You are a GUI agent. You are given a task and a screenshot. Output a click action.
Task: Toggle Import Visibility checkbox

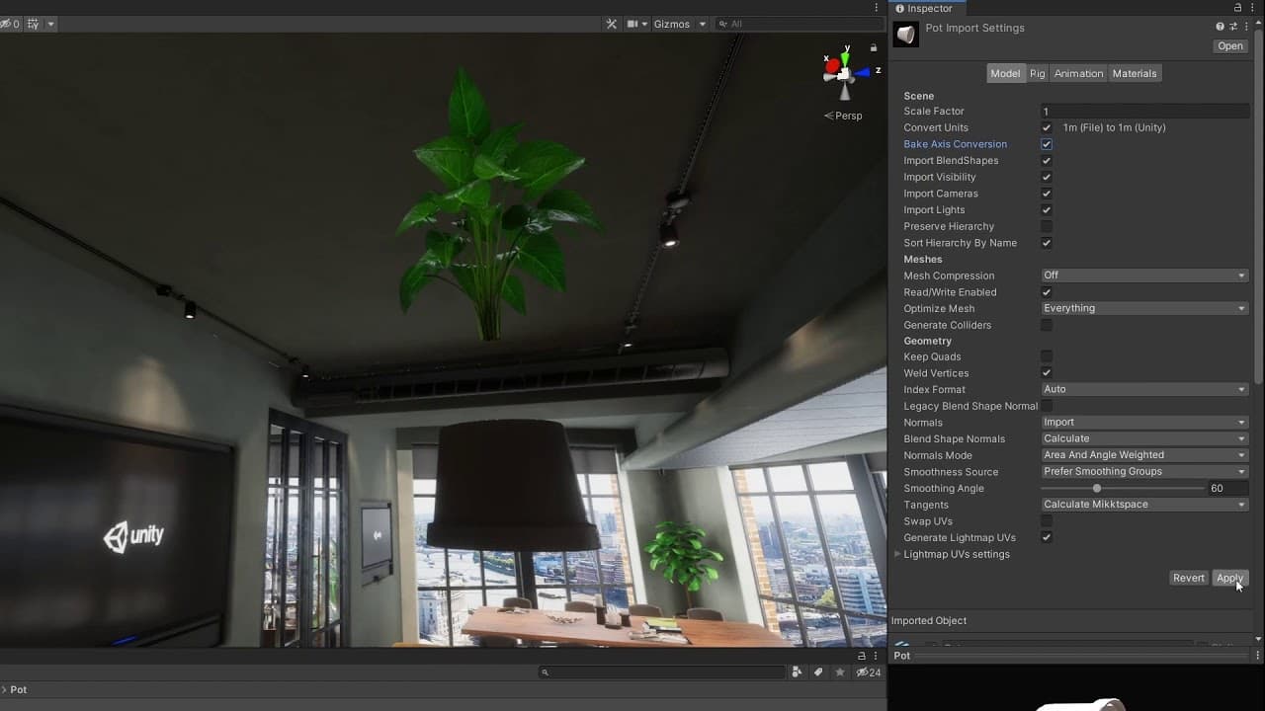click(1047, 177)
